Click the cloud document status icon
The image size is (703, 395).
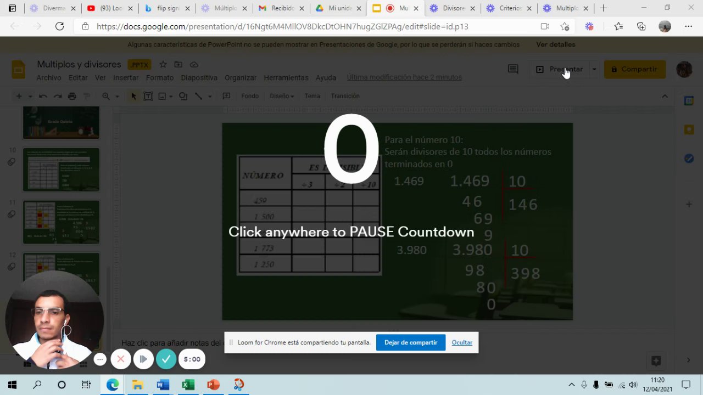(x=194, y=65)
